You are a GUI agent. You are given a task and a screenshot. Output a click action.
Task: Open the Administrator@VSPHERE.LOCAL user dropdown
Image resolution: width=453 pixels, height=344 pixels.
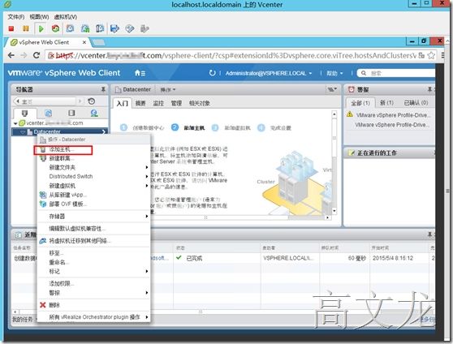pyautogui.click(x=269, y=73)
